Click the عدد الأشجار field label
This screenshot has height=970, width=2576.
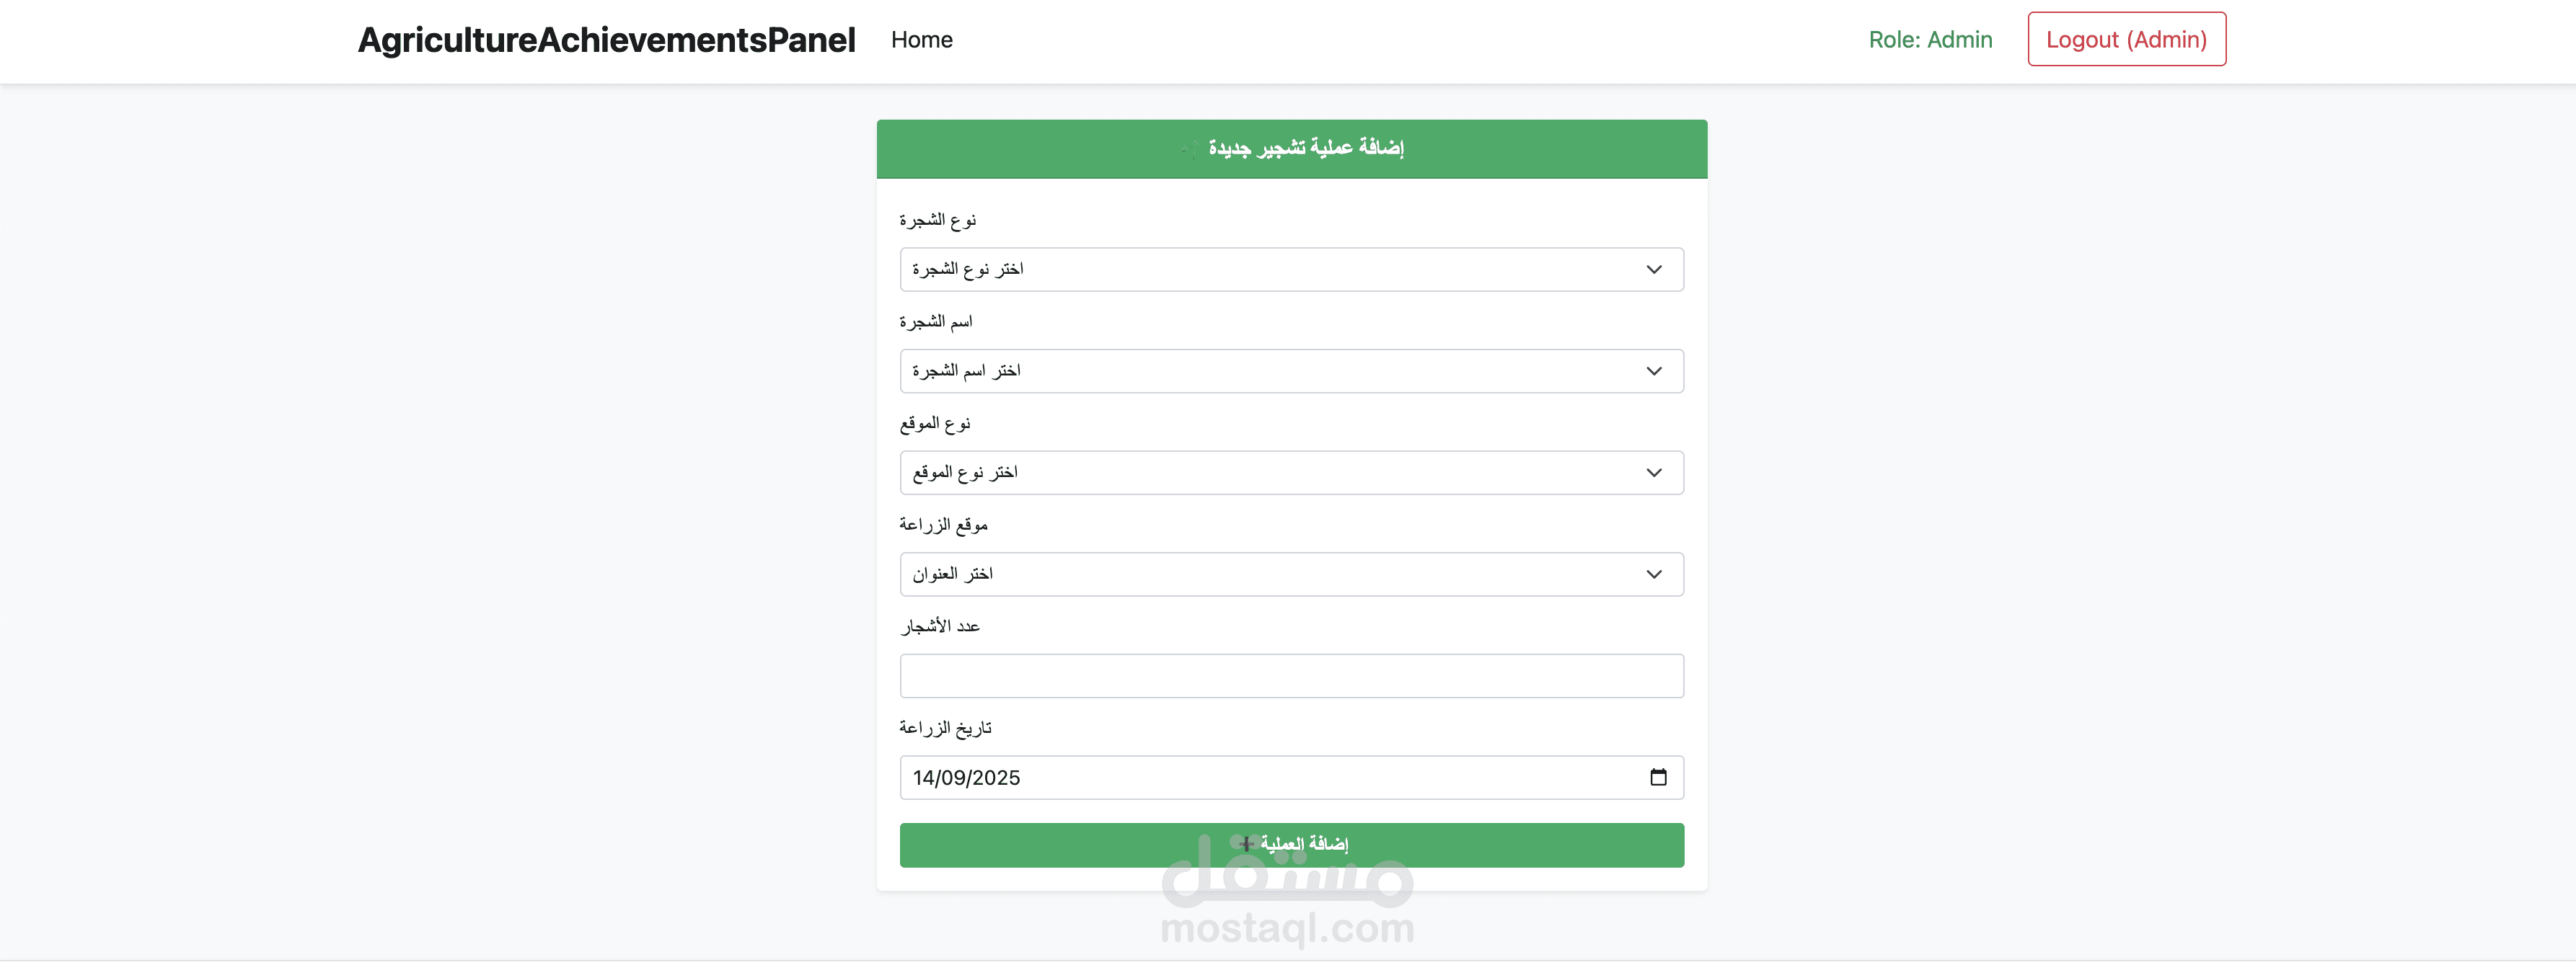tap(939, 626)
